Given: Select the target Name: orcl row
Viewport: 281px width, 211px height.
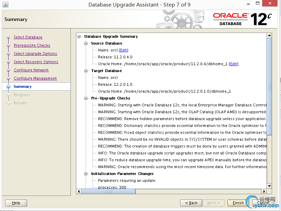Looking at the screenshot, I should 108,78.
